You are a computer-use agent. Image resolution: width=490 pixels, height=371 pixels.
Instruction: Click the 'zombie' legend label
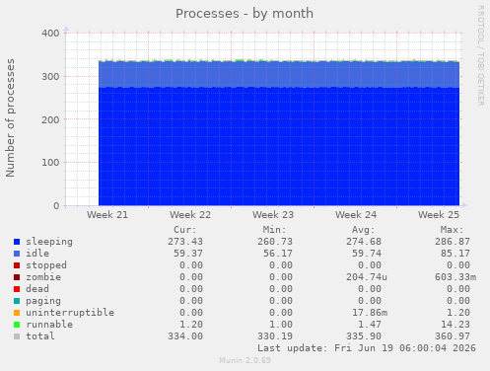click(x=43, y=277)
